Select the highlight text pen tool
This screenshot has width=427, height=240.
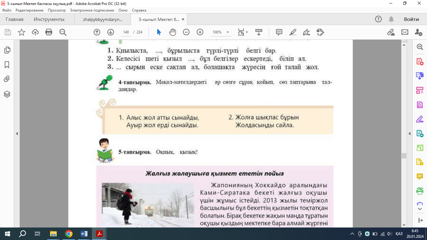coord(293,32)
